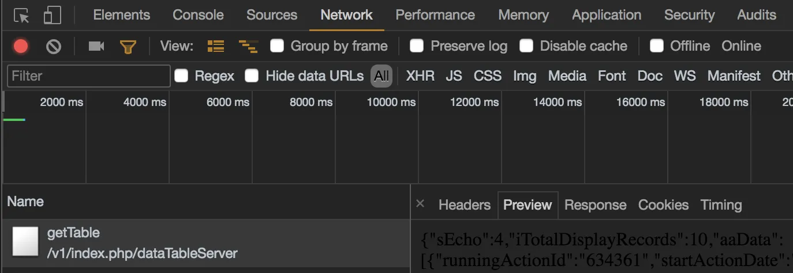Viewport: 793px width, 273px height.
Task: Click the Filter text input field
Action: 89,76
